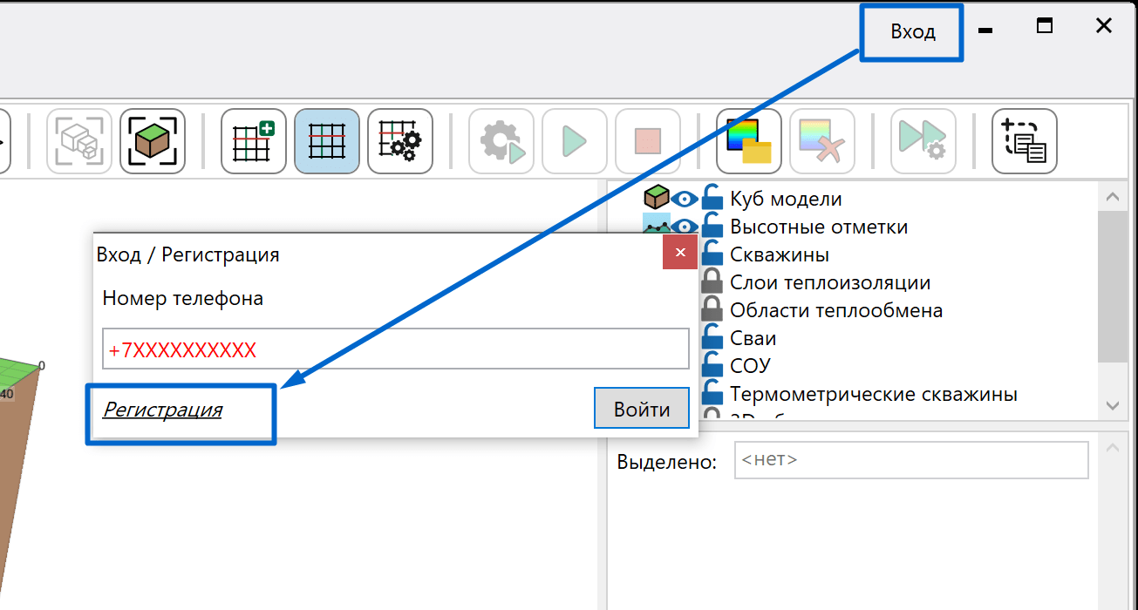This screenshot has height=610, width=1138.
Task: Minimize the application window
Action: click(986, 30)
